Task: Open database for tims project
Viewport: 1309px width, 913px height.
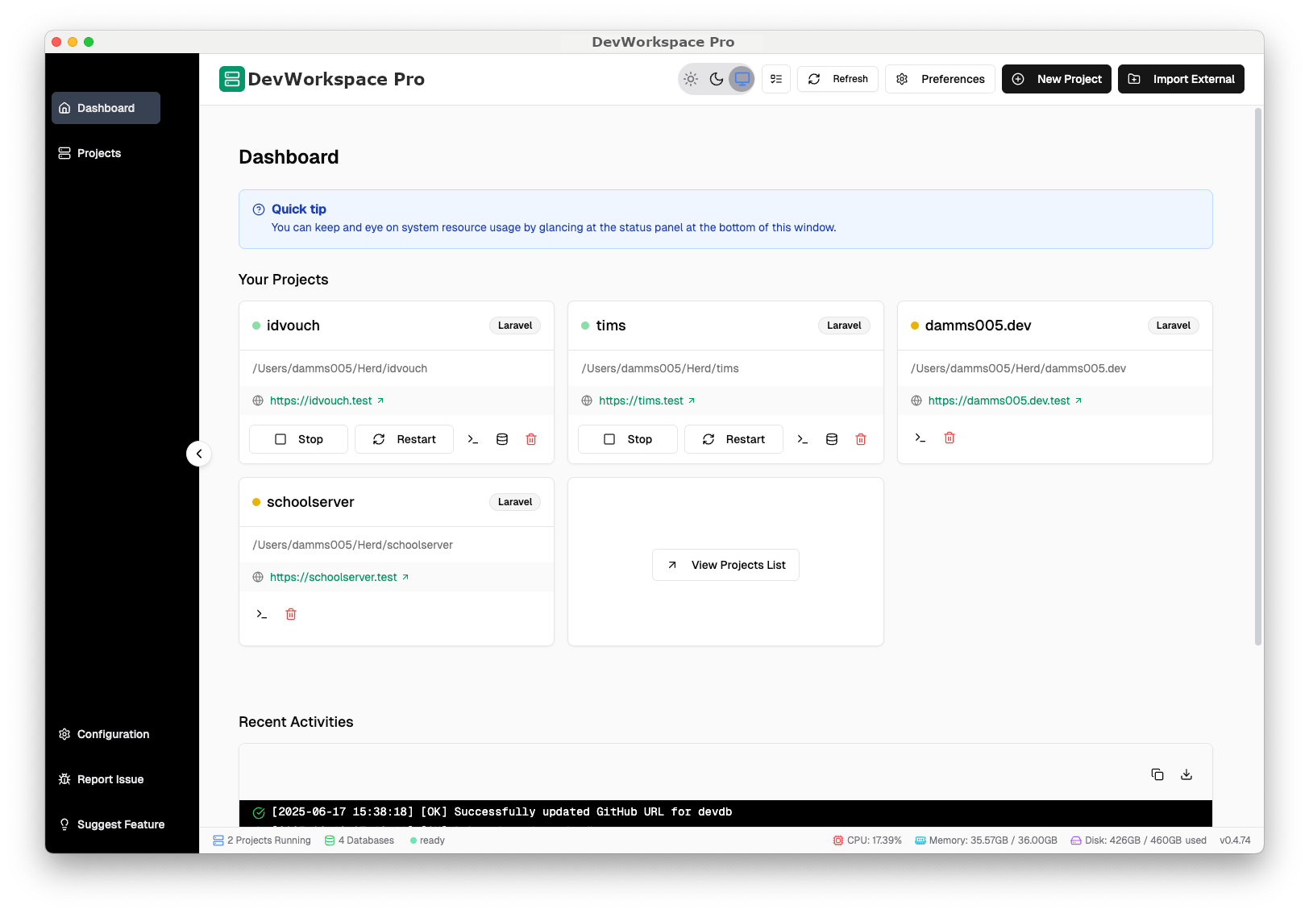Action: (832, 439)
